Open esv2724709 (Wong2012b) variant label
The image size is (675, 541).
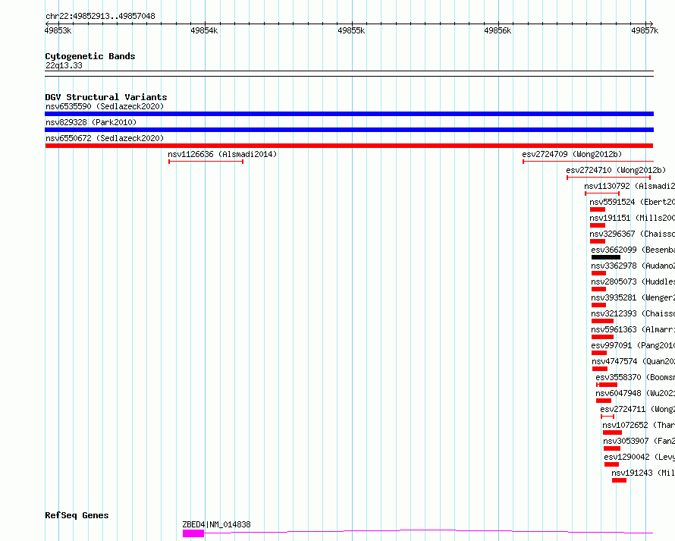coord(572,154)
